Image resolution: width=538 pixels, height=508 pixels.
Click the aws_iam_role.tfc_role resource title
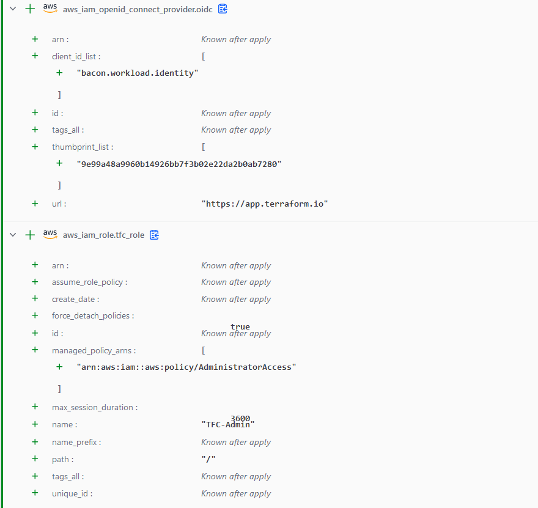(103, 235)
